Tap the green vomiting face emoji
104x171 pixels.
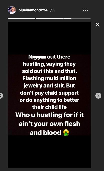tap(66, 133)
